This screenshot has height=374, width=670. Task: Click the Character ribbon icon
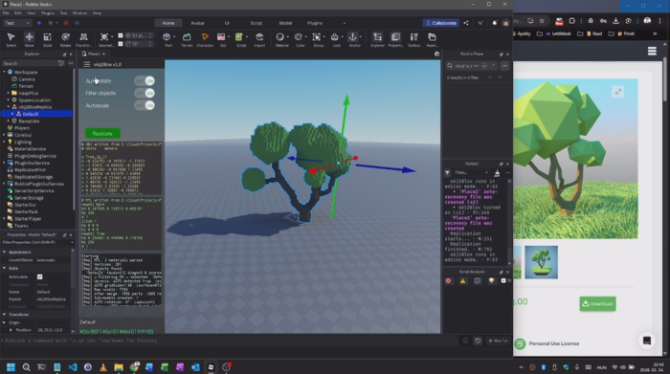click(x=205, y=39)
